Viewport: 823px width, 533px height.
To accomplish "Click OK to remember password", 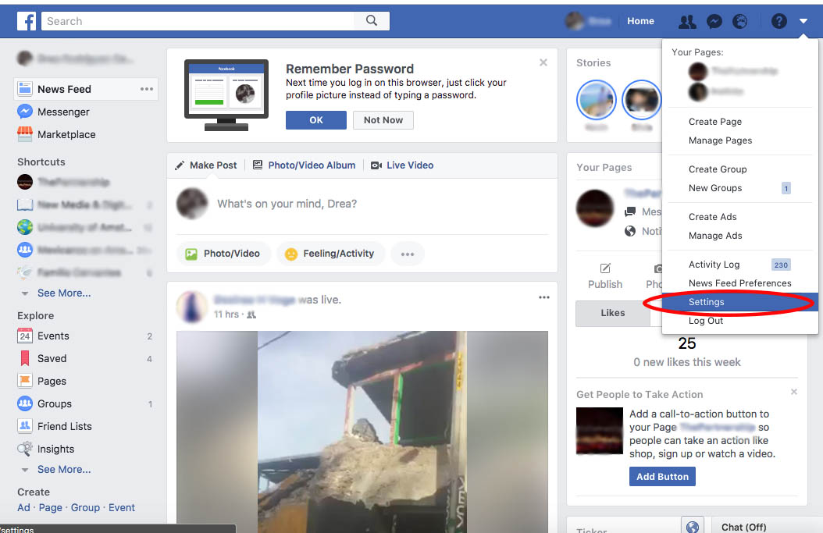I will point(316,120).
